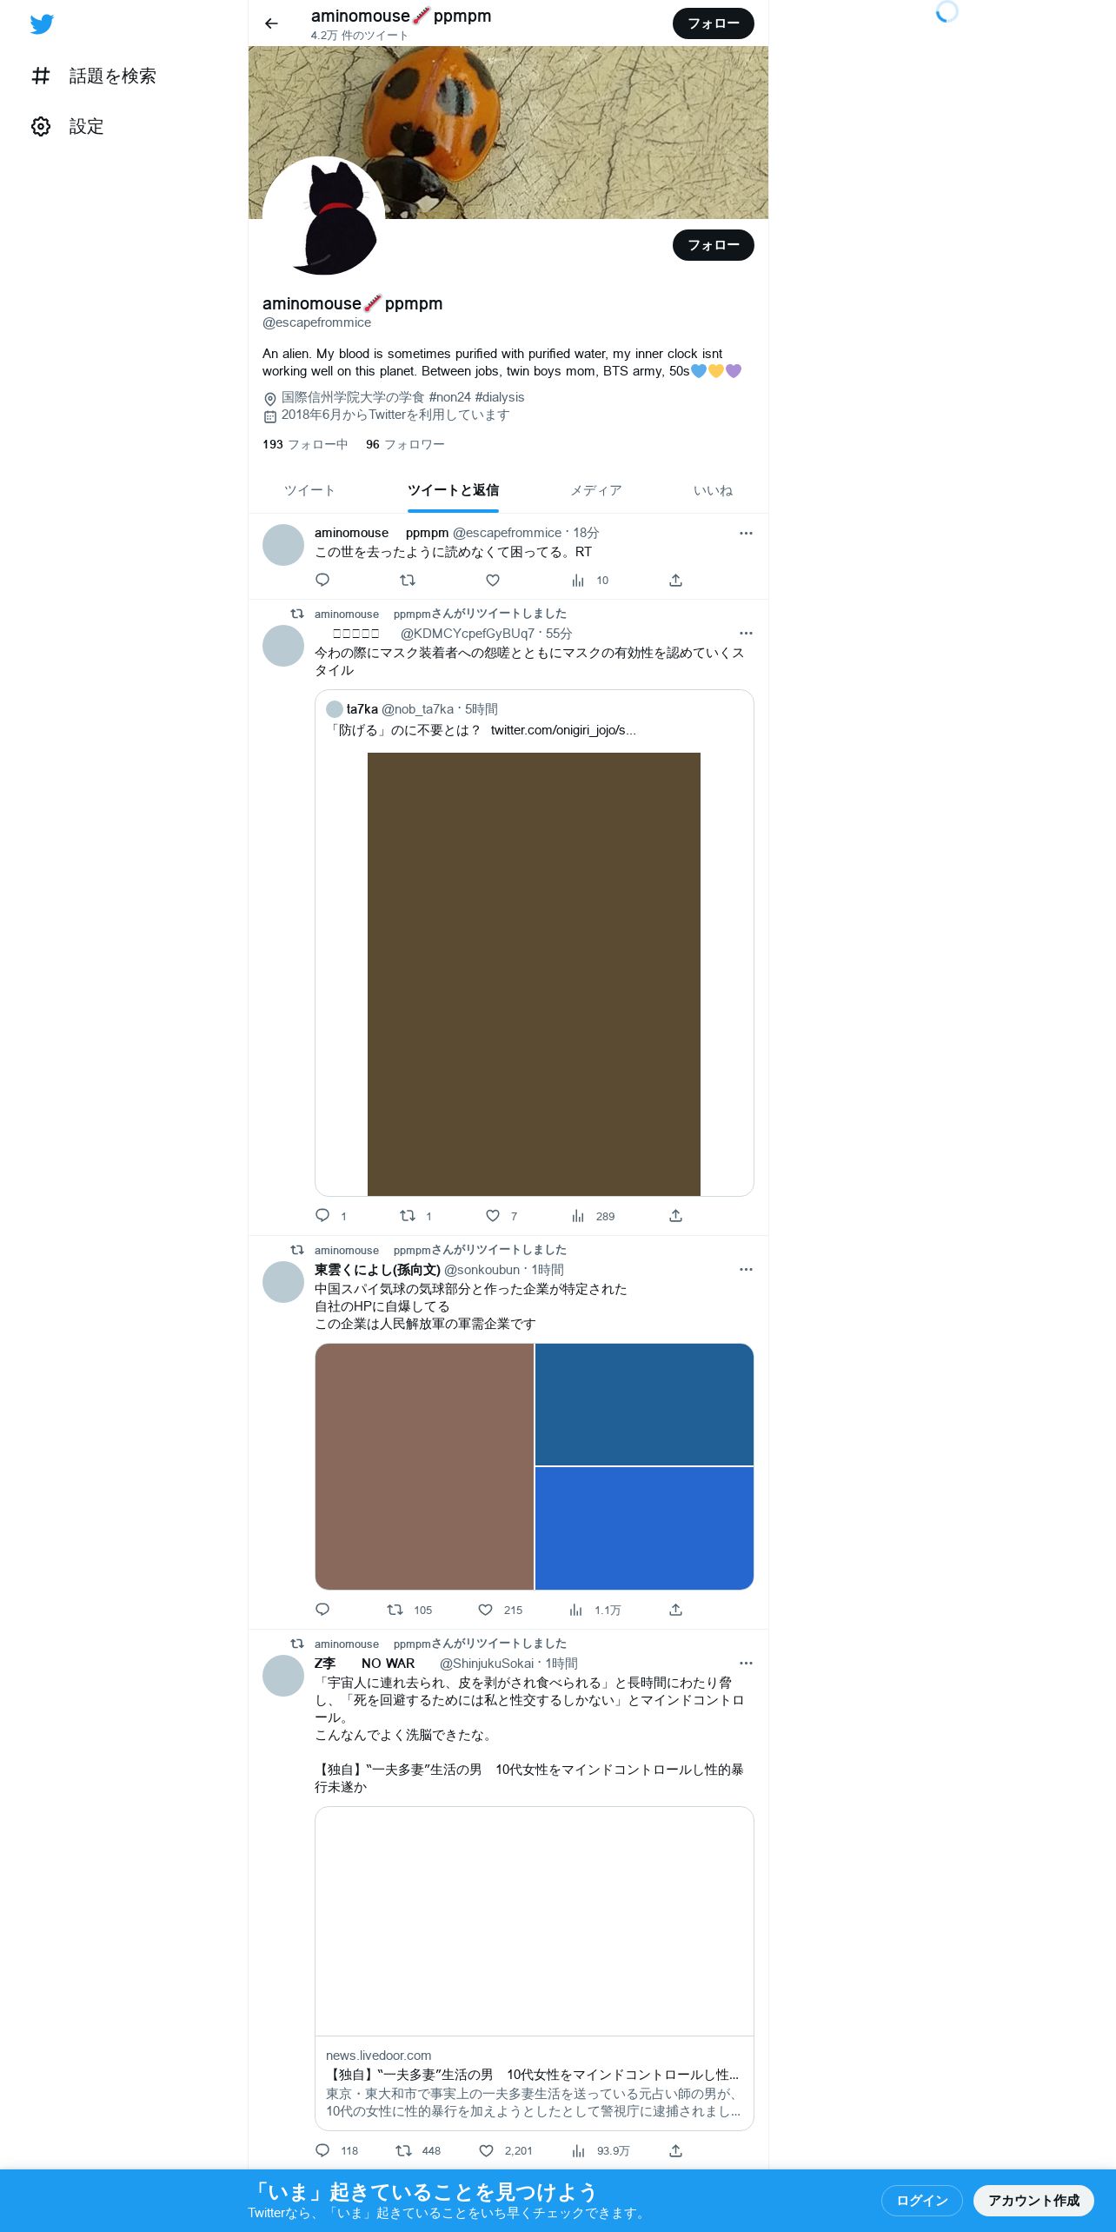This screenshot has width=1116, height=2232.
Task: Open the 設定 settings gear icon
Action: (x=41, y=127)
